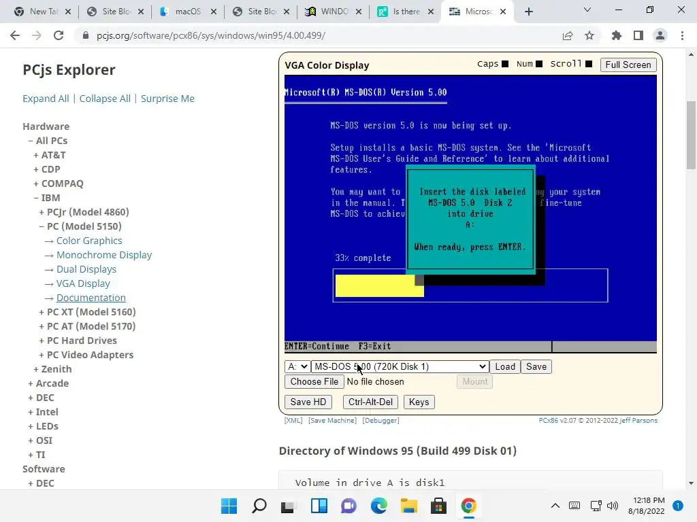Open the Windows Start menu

(229, 506)
